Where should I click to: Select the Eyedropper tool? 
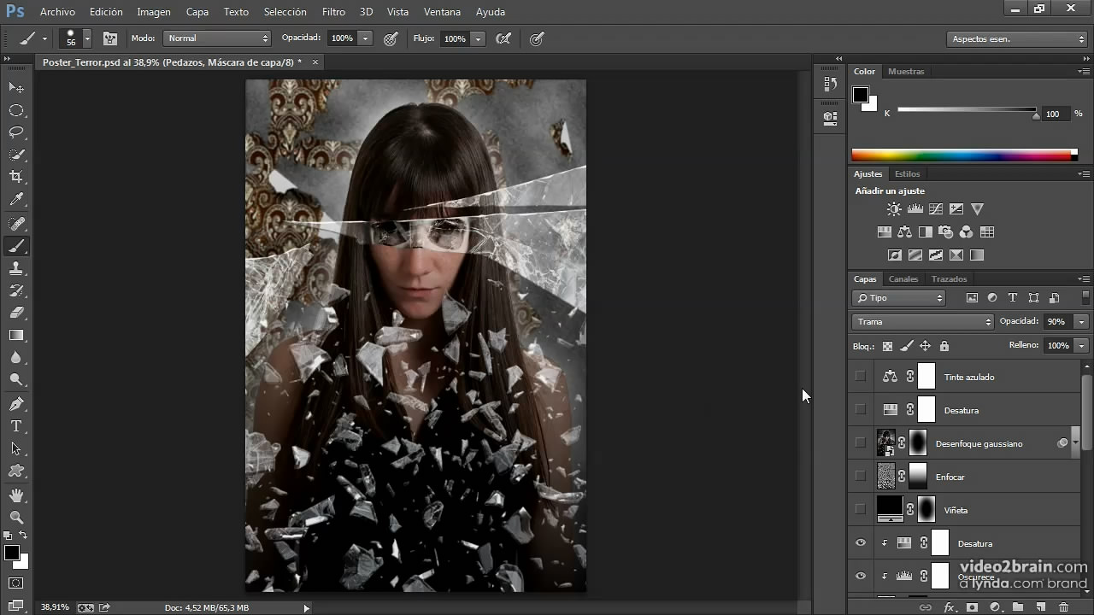tap(16, 200)
